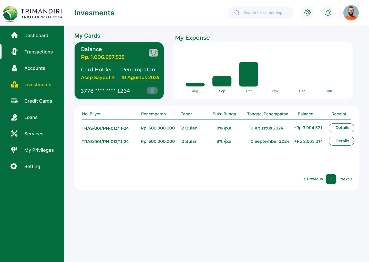Click the My Cards heading
Image resolution: width=369 pixels, height=262 pixels.
[x=87, y=36]
